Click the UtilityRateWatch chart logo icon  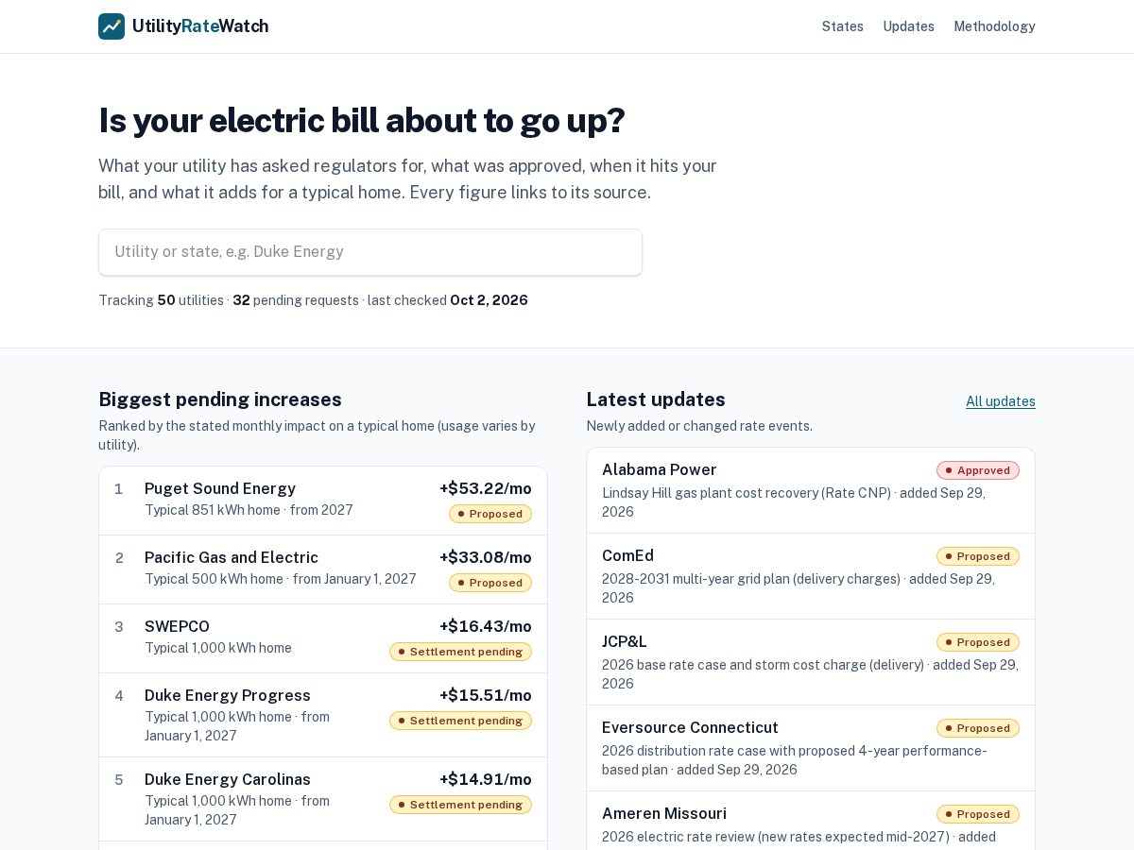click(x=112, y=26)
